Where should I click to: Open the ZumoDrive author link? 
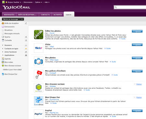pos(54,99)
